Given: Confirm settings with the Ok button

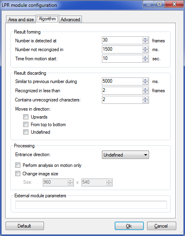Looking at the screenshot, I should coord(129,226).
